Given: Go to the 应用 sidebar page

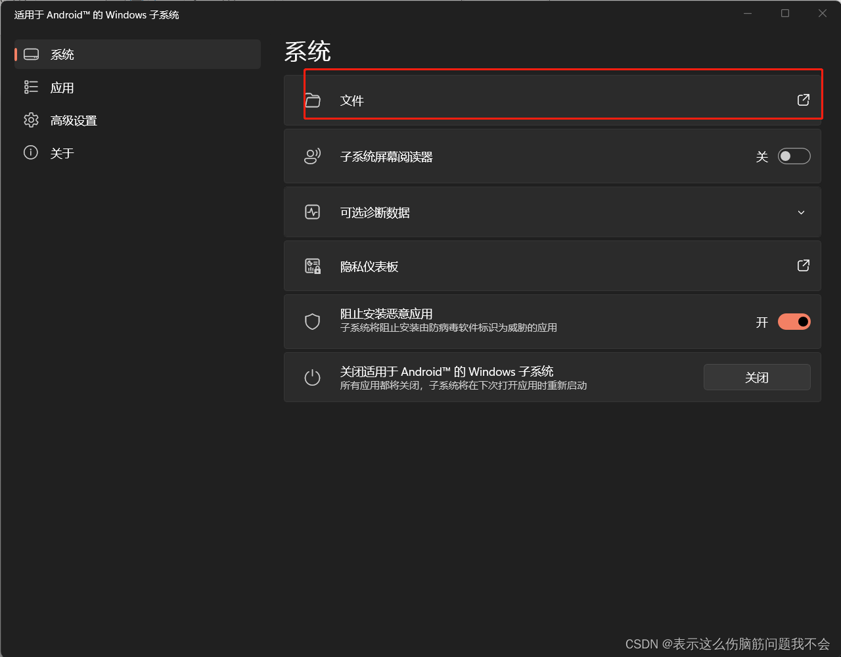Looking at the screenshot, I should [x=137, y=87].
